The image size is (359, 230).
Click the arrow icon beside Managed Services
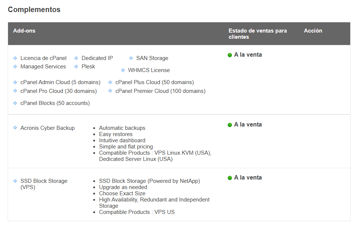pyautogui.click(x=15, y=67)
